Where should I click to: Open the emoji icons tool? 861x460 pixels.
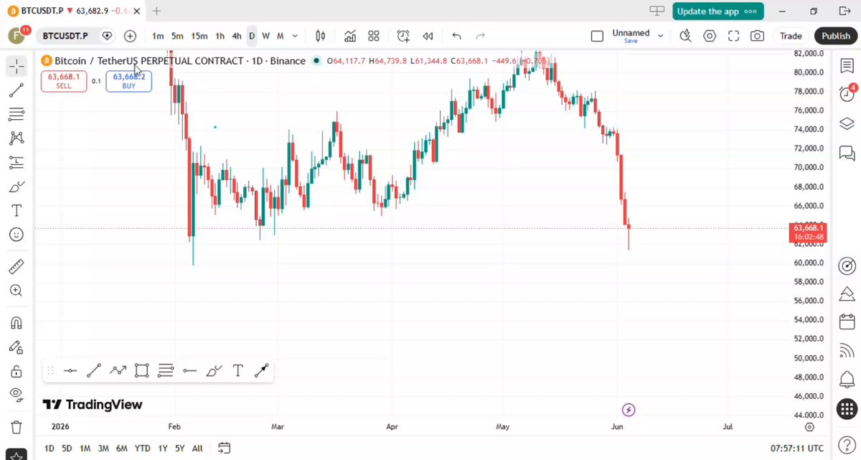point(16,235)
